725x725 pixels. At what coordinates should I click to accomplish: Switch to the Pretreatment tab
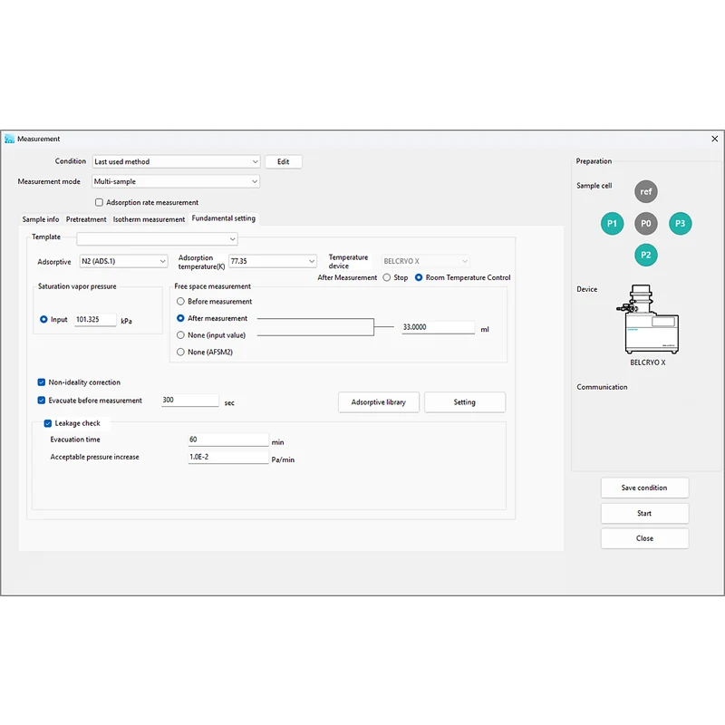(86, 219)
